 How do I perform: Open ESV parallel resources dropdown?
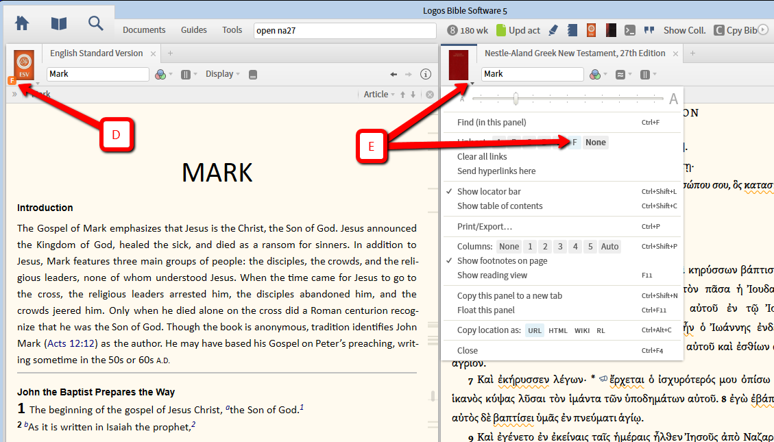click(189, 75)
